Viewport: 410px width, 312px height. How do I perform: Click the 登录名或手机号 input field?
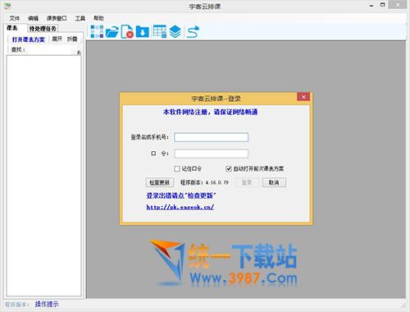(x=211, y=137)
